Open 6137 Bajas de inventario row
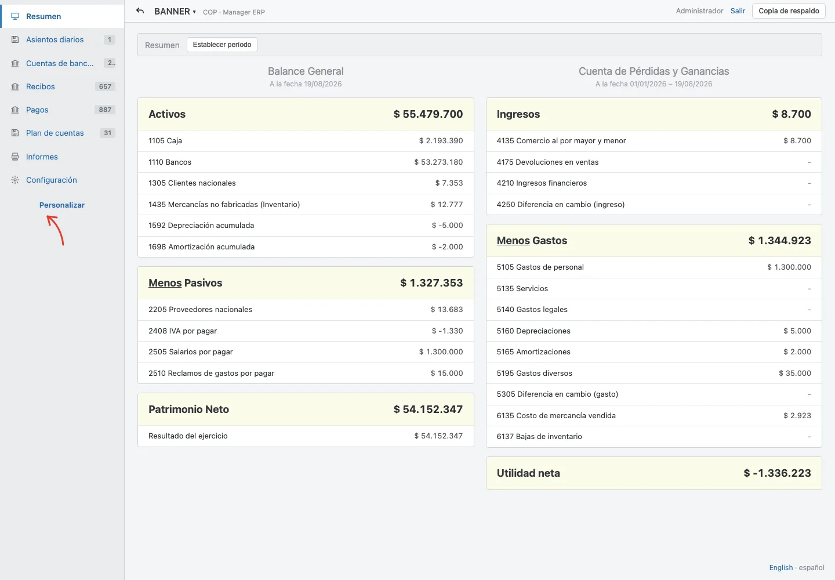The height and width of the screenshot is (580, 835). tap(654, 437)
